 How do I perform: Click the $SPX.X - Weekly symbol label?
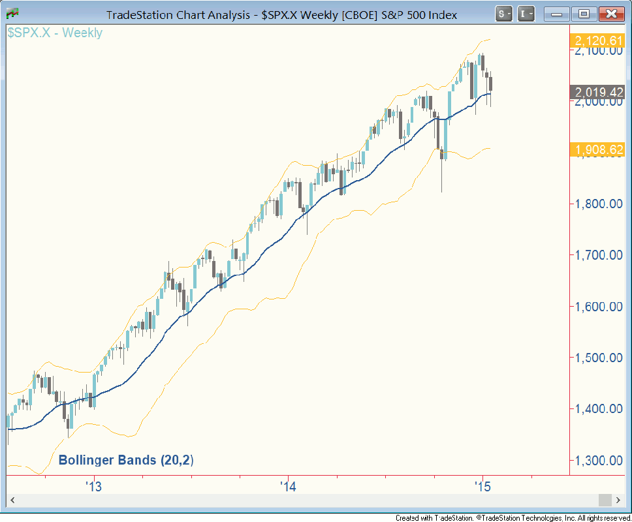coord(55,33)
